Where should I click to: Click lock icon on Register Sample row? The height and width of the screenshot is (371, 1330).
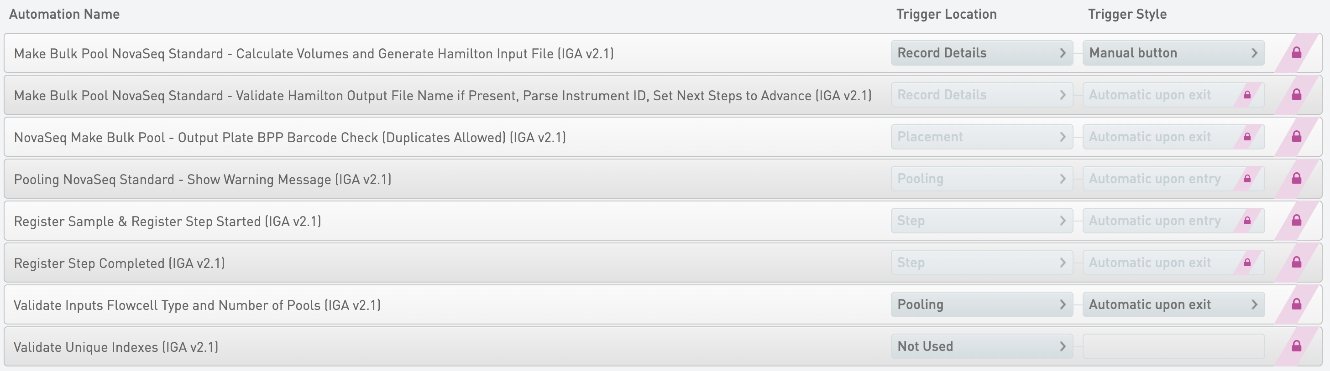pyautogui.click(x=1296, y=221)
